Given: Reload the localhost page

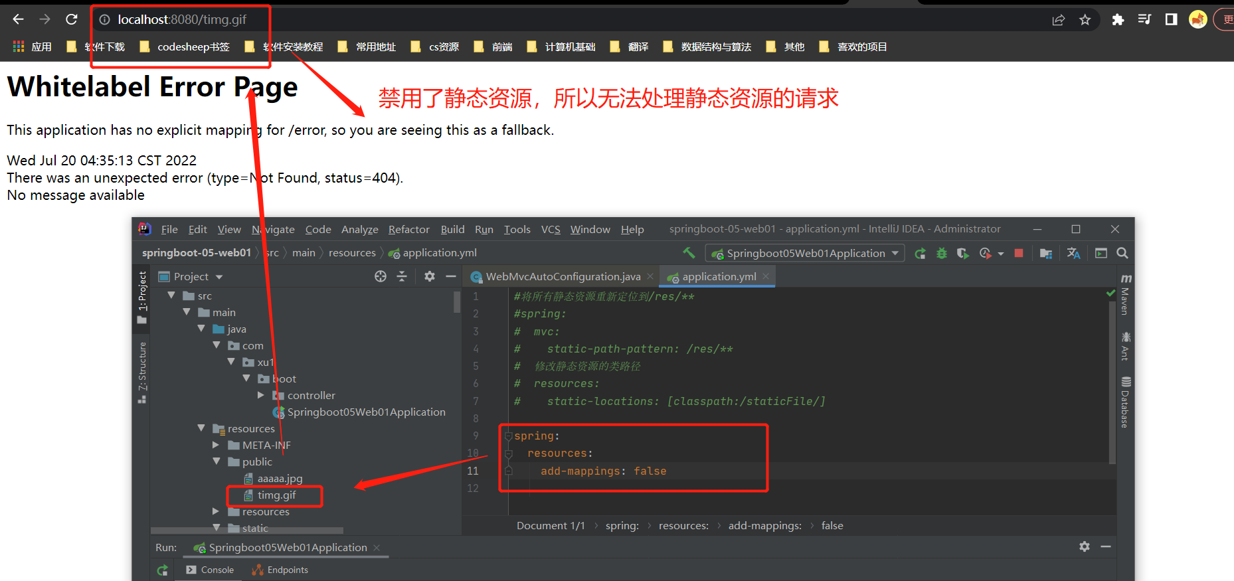Looking at the screenshot, I should (x=72, y=19).
